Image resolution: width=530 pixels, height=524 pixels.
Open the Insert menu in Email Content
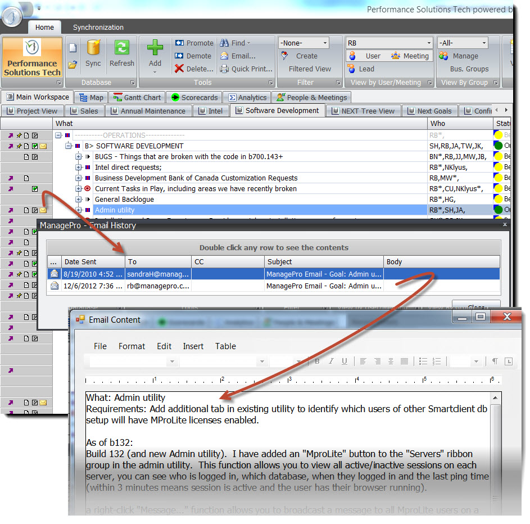point(193,346)
